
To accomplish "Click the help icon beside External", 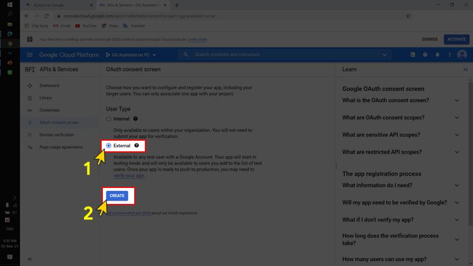I will tap(137, 145).
